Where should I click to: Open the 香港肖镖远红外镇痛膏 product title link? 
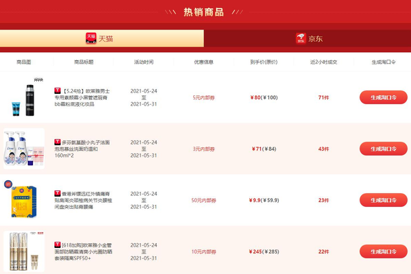84,200
